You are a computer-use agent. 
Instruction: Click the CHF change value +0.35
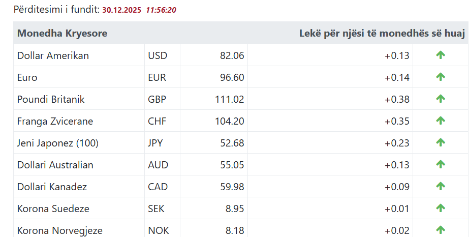397,122
